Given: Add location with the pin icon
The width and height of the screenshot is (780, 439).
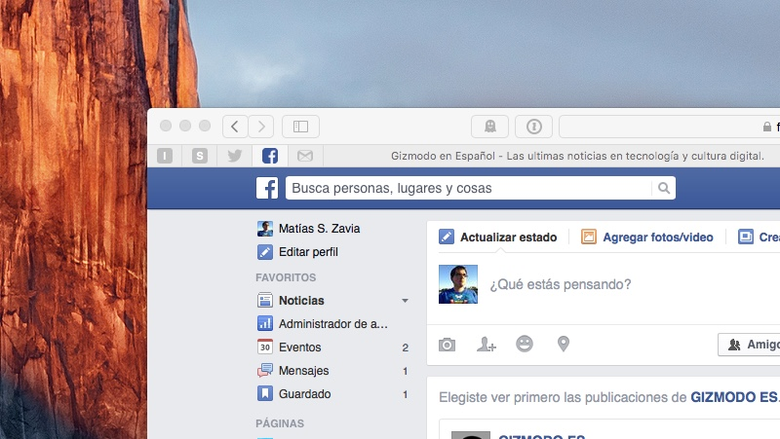Looking at the screenshot, I should [x=564, y=344].
